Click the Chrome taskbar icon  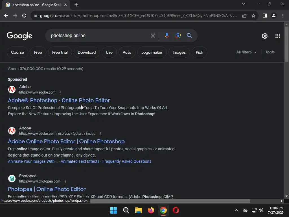point(163,210)
